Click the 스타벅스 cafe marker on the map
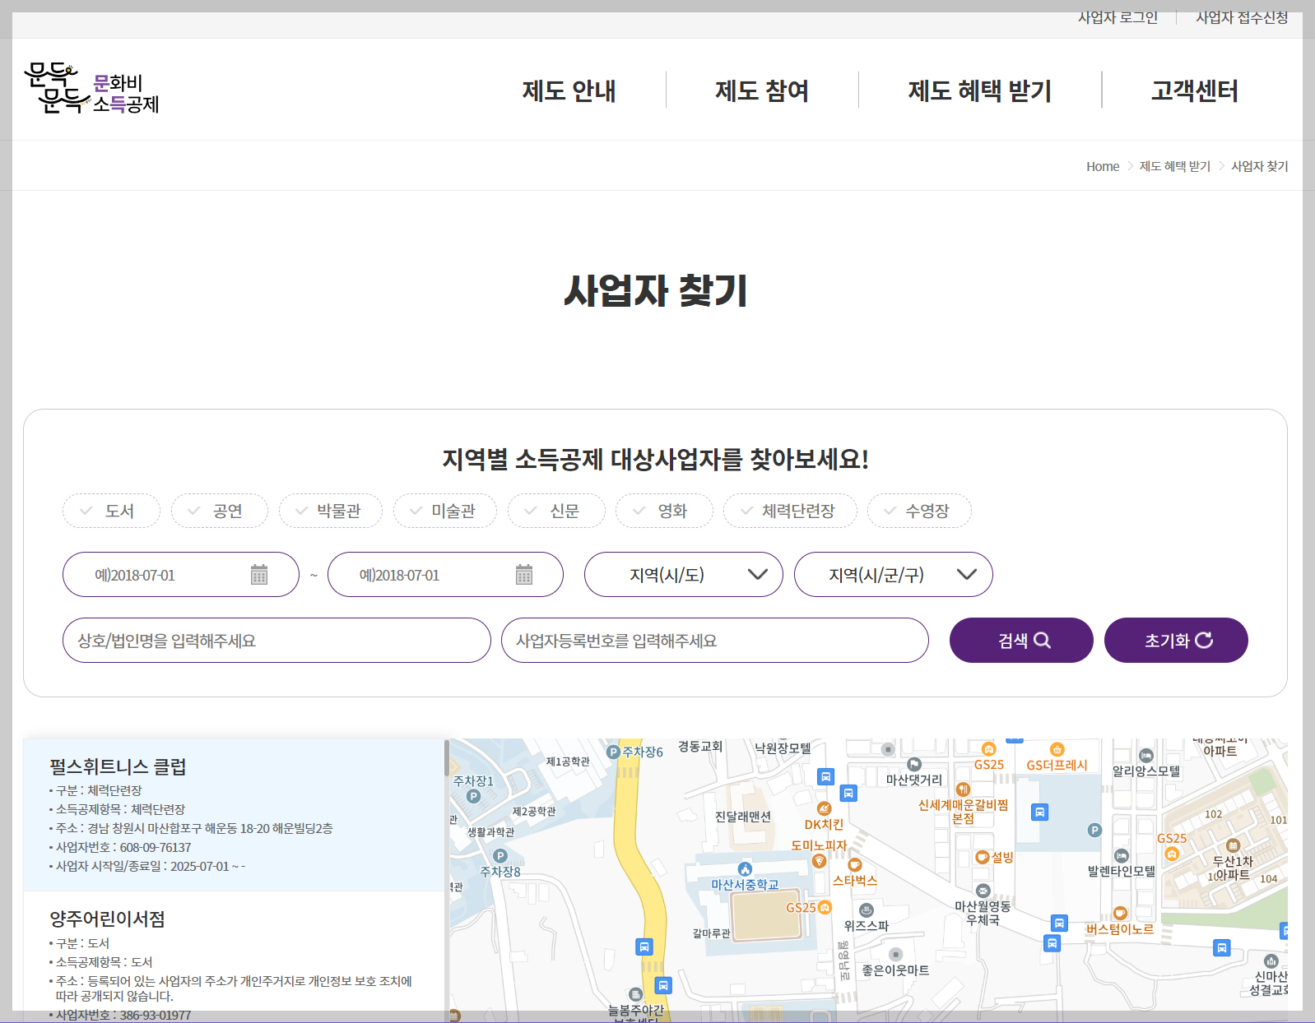 855,865
